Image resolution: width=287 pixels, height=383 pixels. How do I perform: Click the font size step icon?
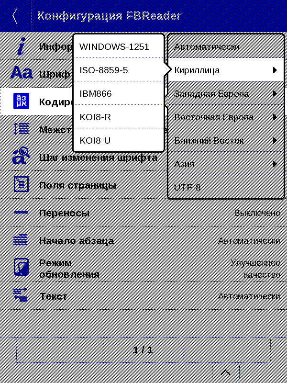click(21, 155)
